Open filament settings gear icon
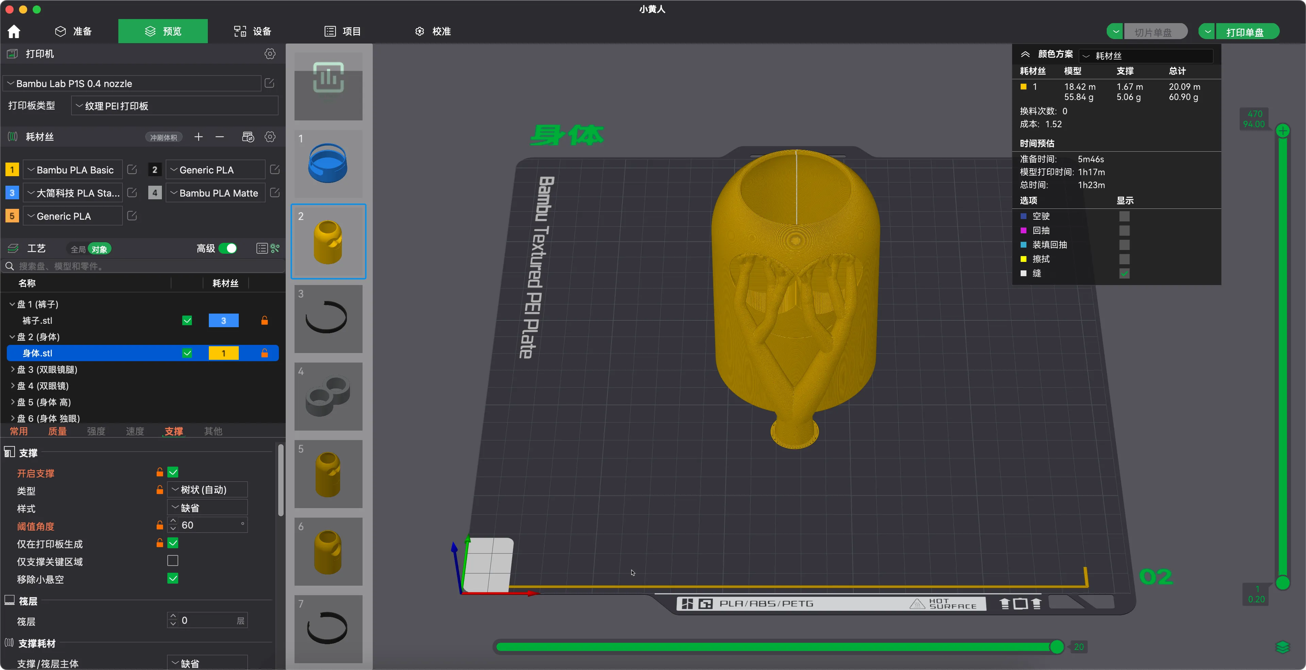This screenshot has height=670, width=1306. coord(270,137)
